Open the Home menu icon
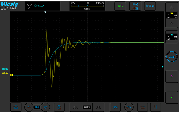The image size is (179, 113). point(16,107)
